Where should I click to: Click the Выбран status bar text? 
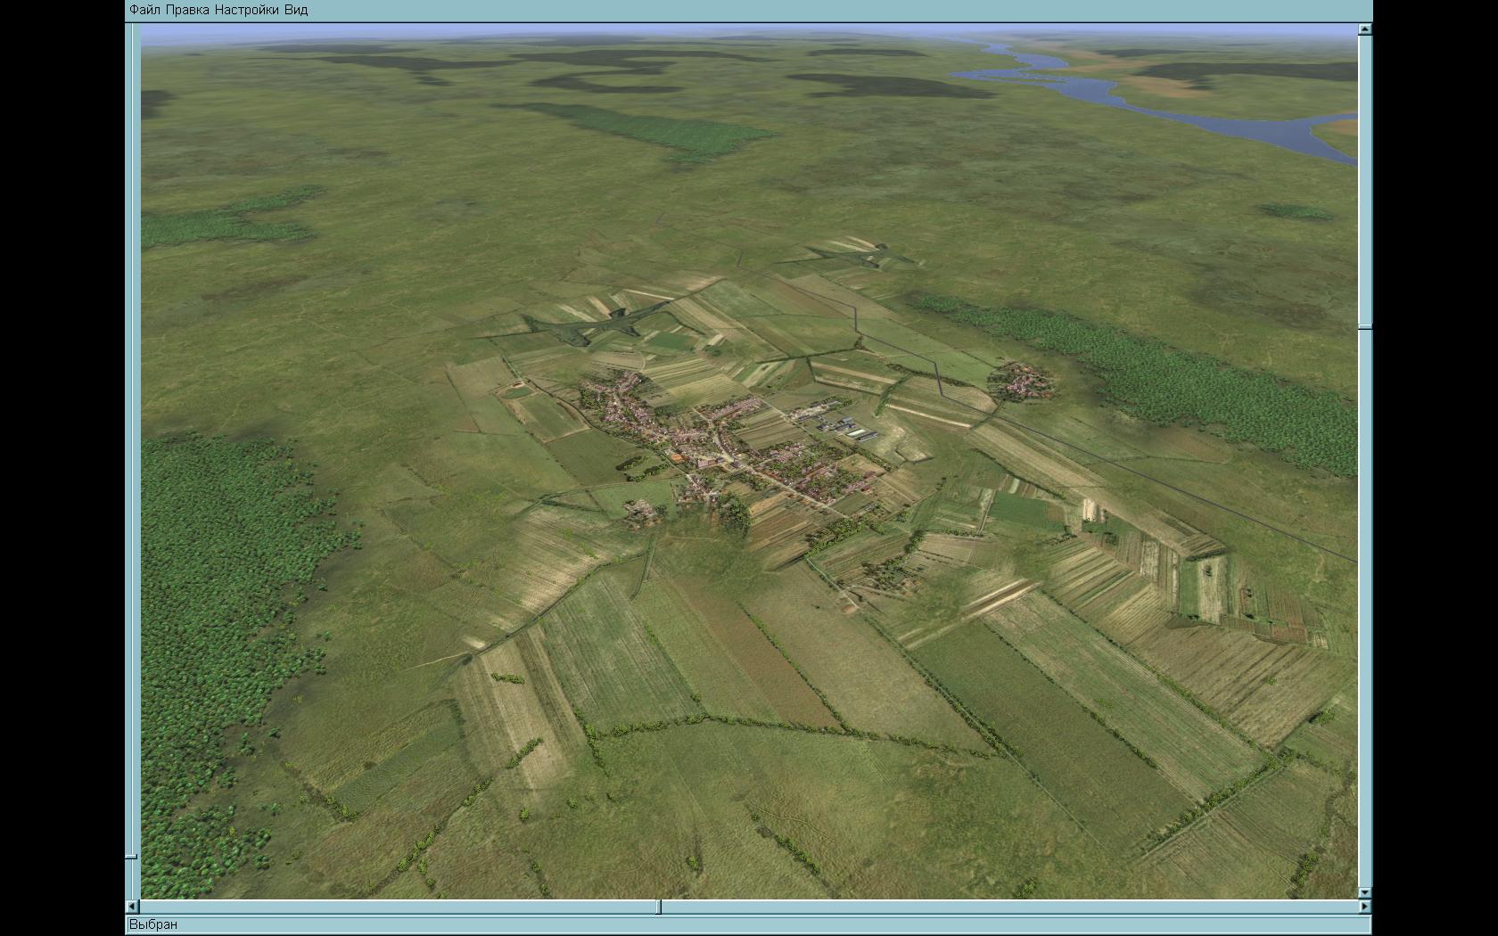153,924
